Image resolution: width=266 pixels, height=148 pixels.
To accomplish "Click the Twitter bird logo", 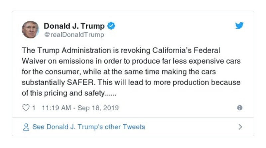I will [x=239, y=26].
